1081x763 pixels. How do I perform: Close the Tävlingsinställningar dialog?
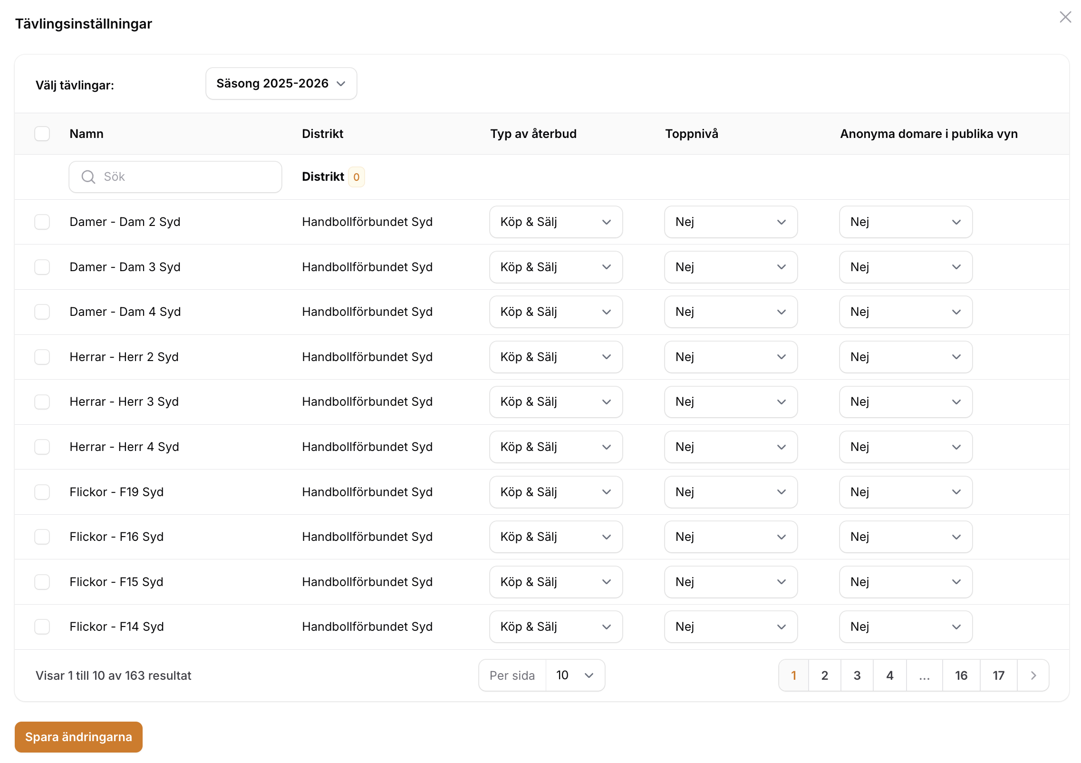coord(1065,17)
